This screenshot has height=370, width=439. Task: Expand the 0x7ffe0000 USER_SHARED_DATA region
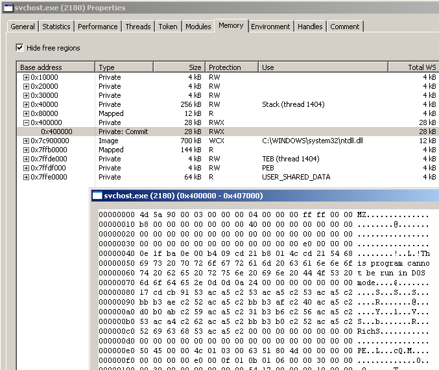click(26, 177)
